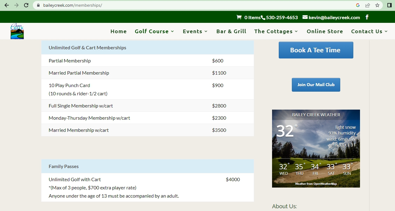The height and width of the screenshot is (211, 395).
Task: Click the $1100 price cell
Action: click(219, 73)
